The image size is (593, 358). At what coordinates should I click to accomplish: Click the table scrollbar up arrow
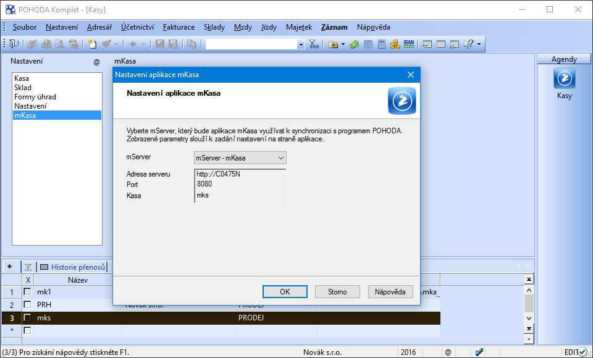click(529, 290)
